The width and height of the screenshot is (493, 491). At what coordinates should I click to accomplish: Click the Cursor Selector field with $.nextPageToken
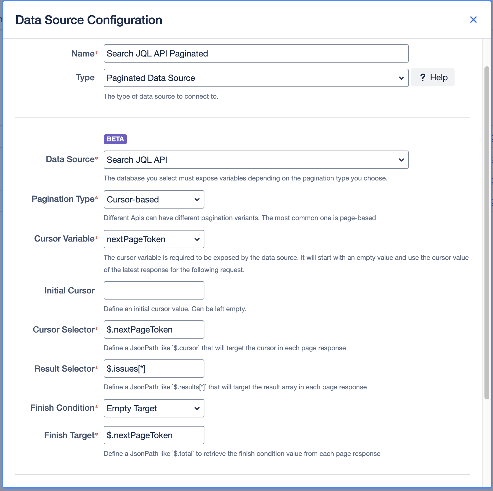(154, 329)
